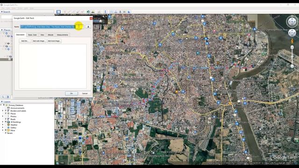The height and width of the screenshot is (168, 299).
Task: Select the Print toolbar icon
Action: coord(116,12)
